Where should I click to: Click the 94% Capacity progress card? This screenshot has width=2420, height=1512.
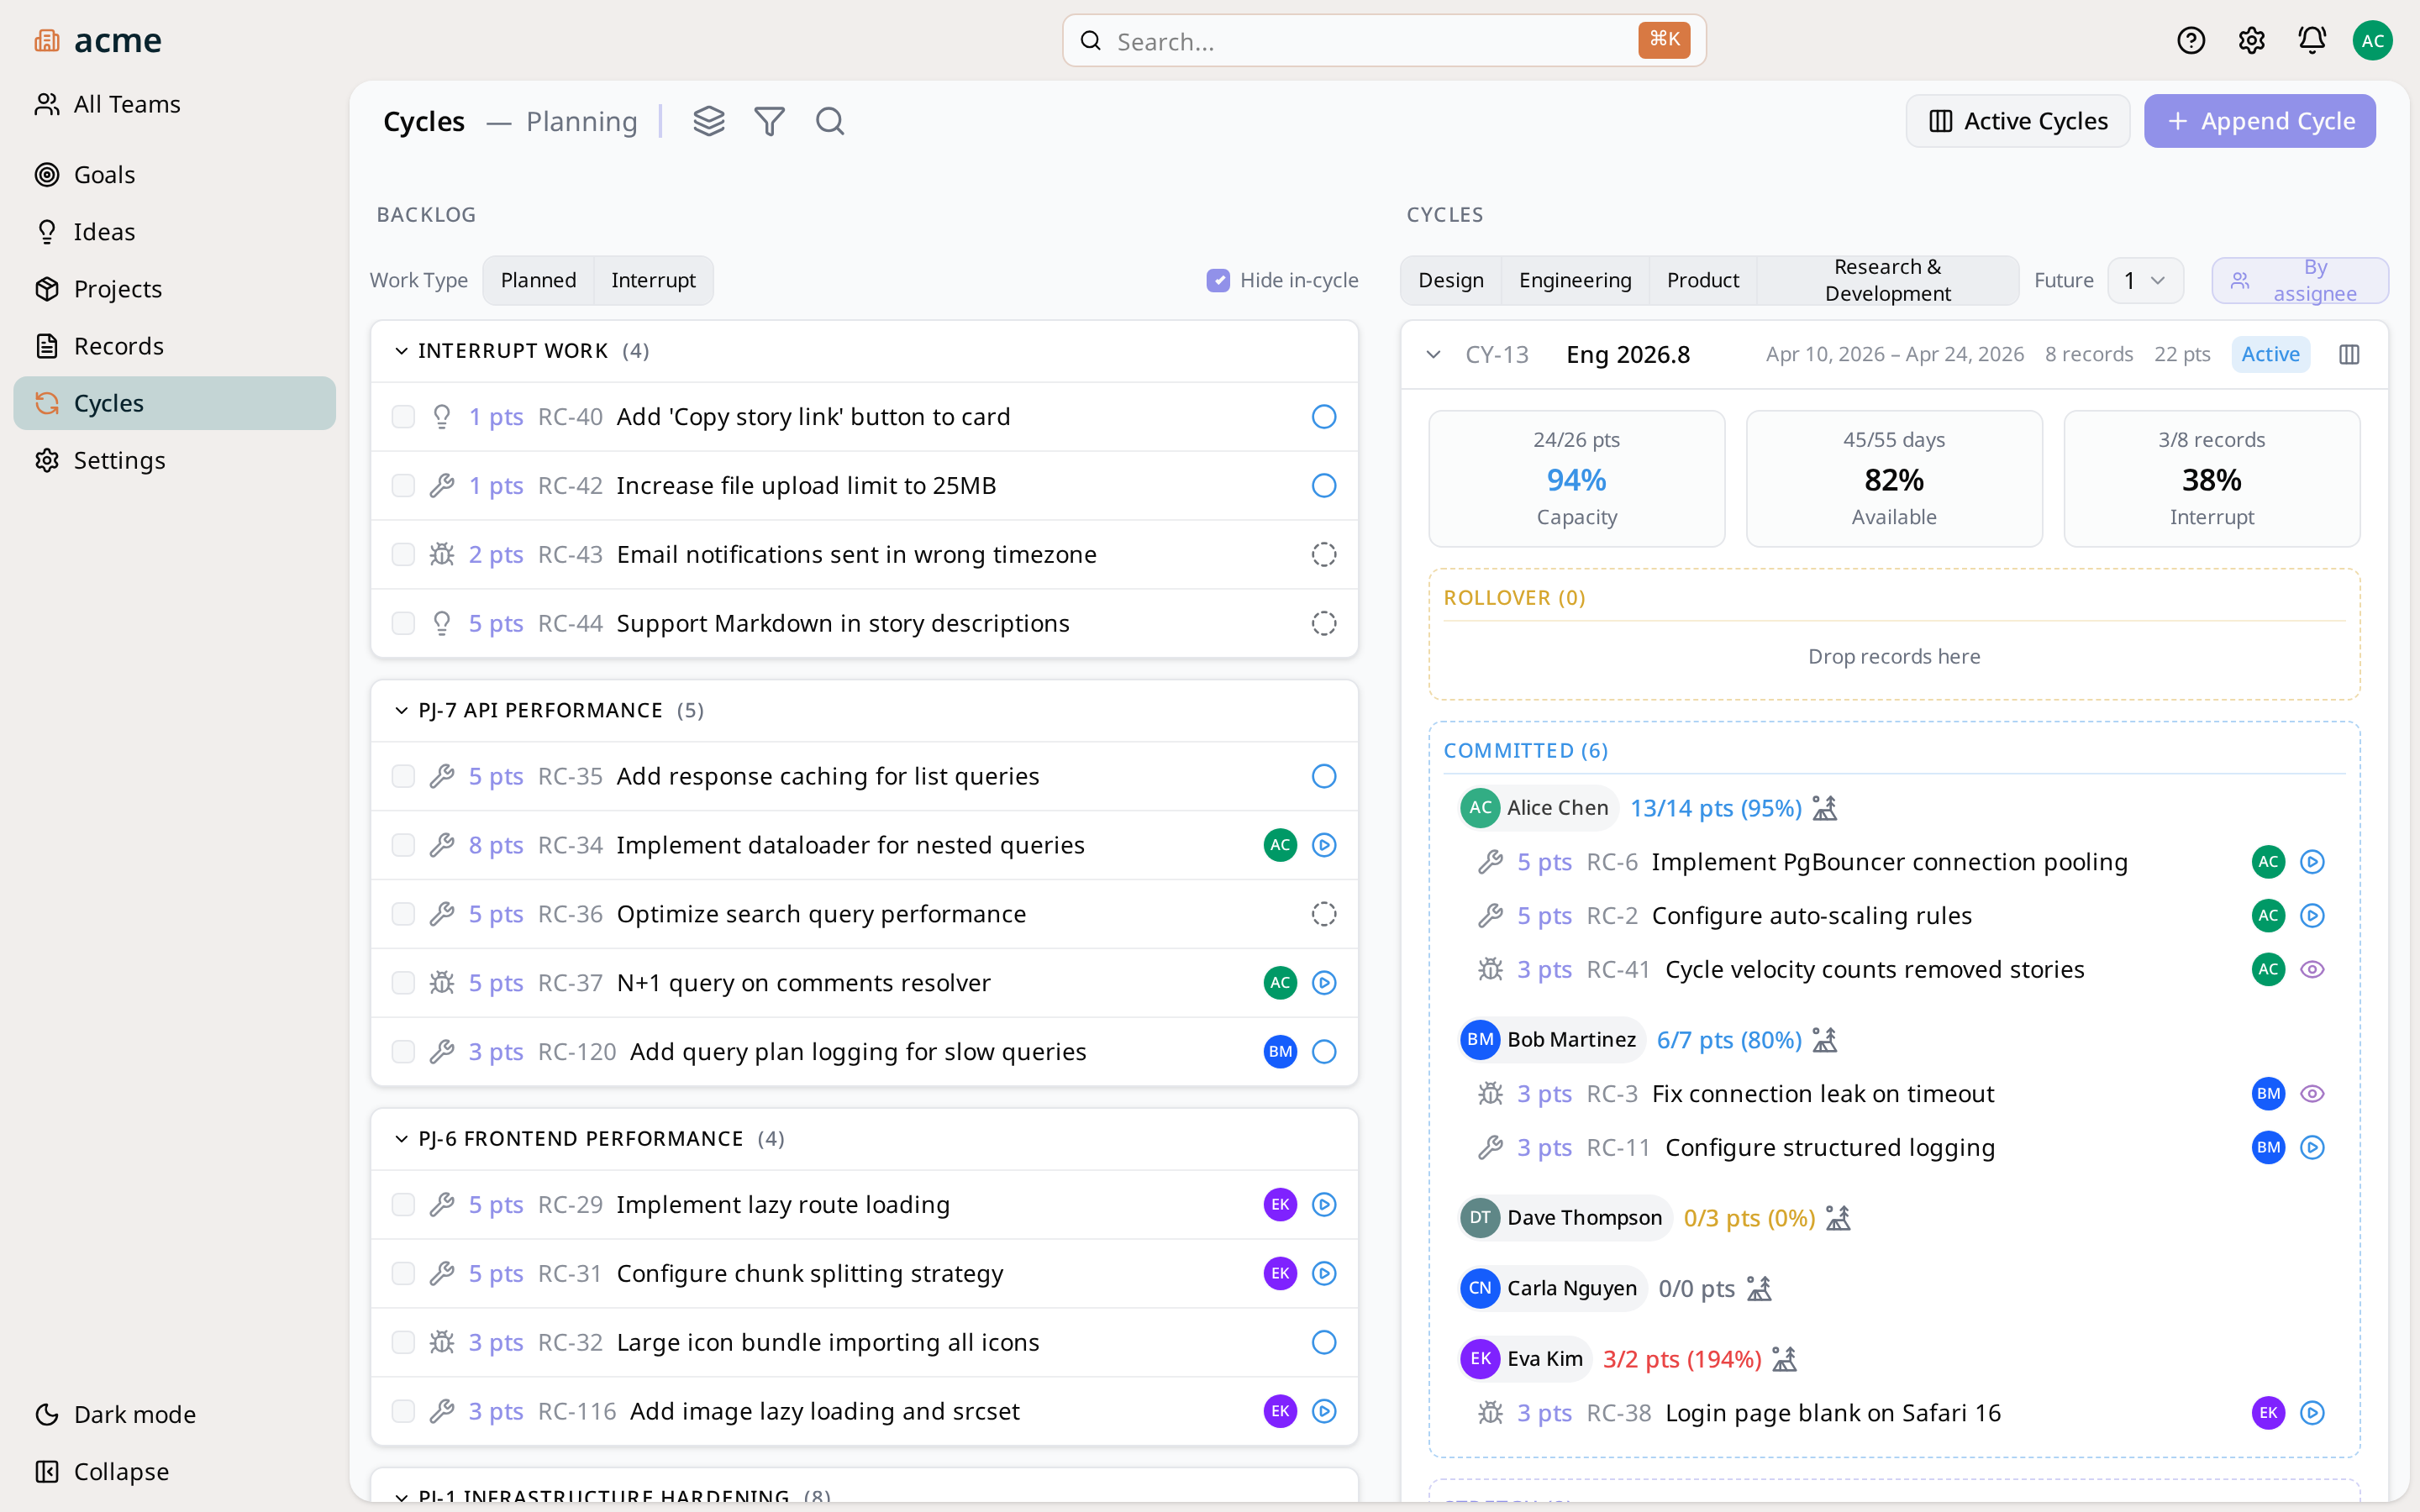pyautogui.click(x=1576, y=479)
